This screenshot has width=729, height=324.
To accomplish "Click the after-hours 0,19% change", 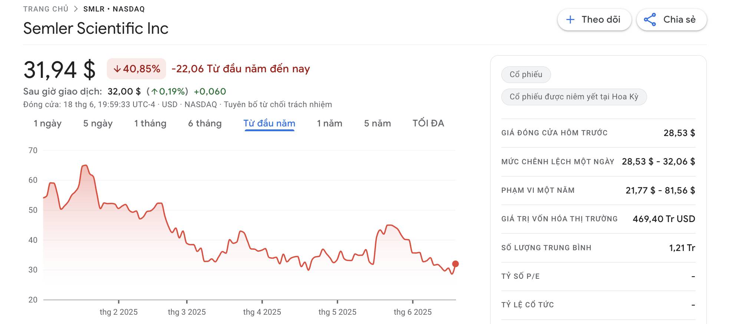I will (x=167, y=91).
